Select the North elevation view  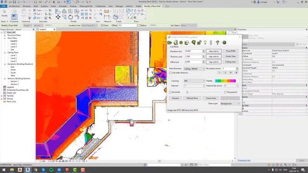(13, 70)
